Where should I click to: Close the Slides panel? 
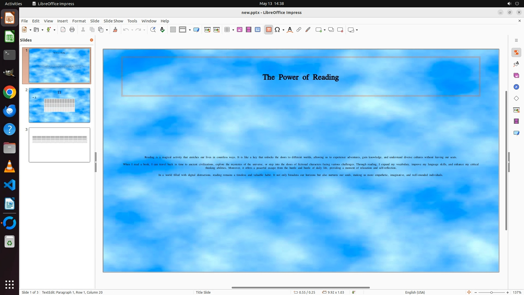[x=91, y=40]
